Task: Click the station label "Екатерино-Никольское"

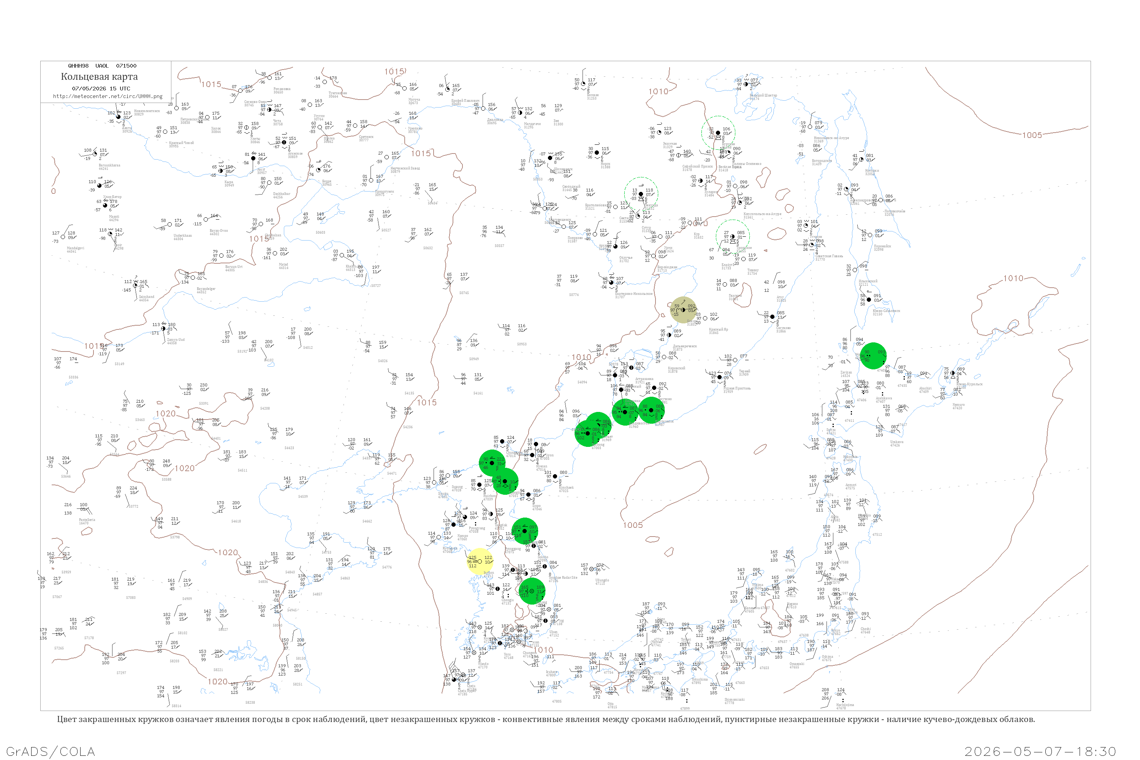Action: click(634, 294)
